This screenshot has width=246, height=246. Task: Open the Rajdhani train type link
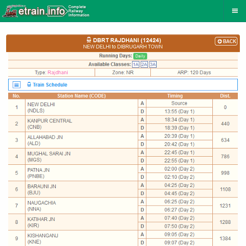[58, 73]
